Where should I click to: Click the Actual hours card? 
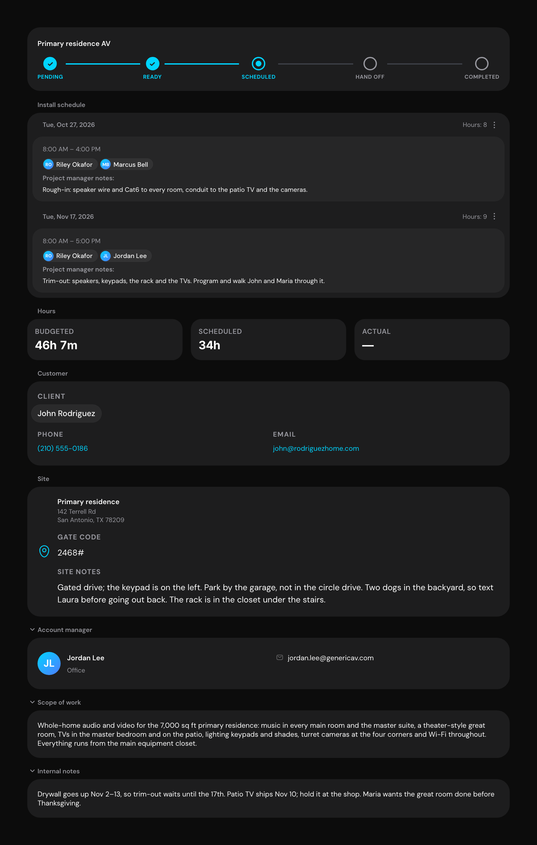click(432, 339)
